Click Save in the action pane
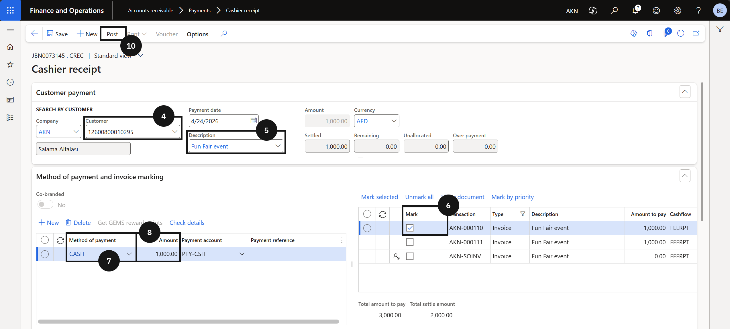This screenshot has height=329, width=730. click(x=57, y=34)
